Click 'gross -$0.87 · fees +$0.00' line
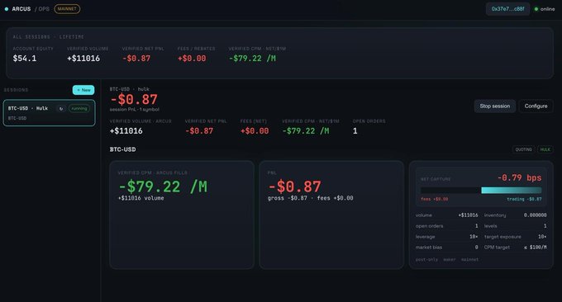This screenshot has height=302, width=562. coord(311,198)
